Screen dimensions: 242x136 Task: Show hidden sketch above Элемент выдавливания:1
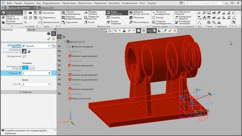[x=59, y=51]
